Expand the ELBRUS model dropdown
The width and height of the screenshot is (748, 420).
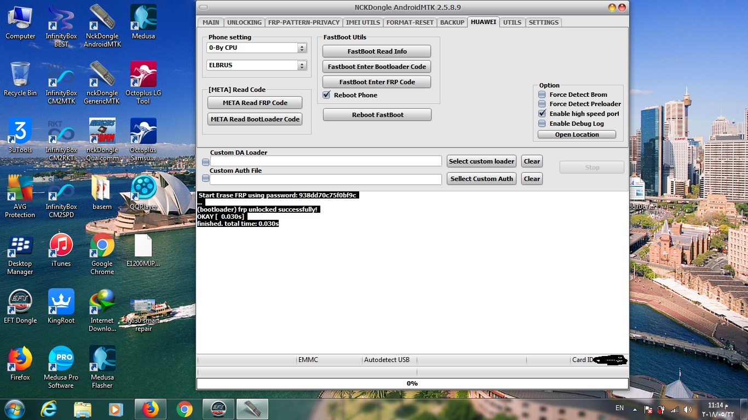tap(302, 65)
